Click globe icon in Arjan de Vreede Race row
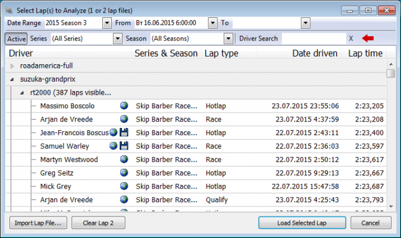The width and height of the screenshot is (401, 238). pyautogui.click(x=124, y=119)
